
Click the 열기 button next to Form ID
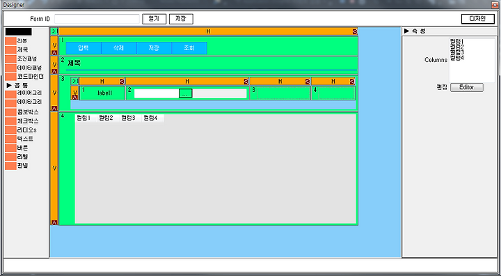click(x=154, y=19)
